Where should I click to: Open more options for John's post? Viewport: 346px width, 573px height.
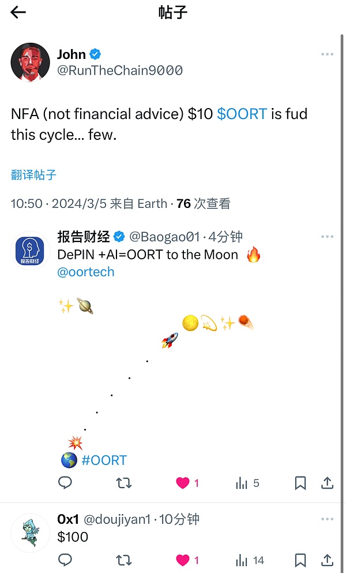(x=327, y=54)
